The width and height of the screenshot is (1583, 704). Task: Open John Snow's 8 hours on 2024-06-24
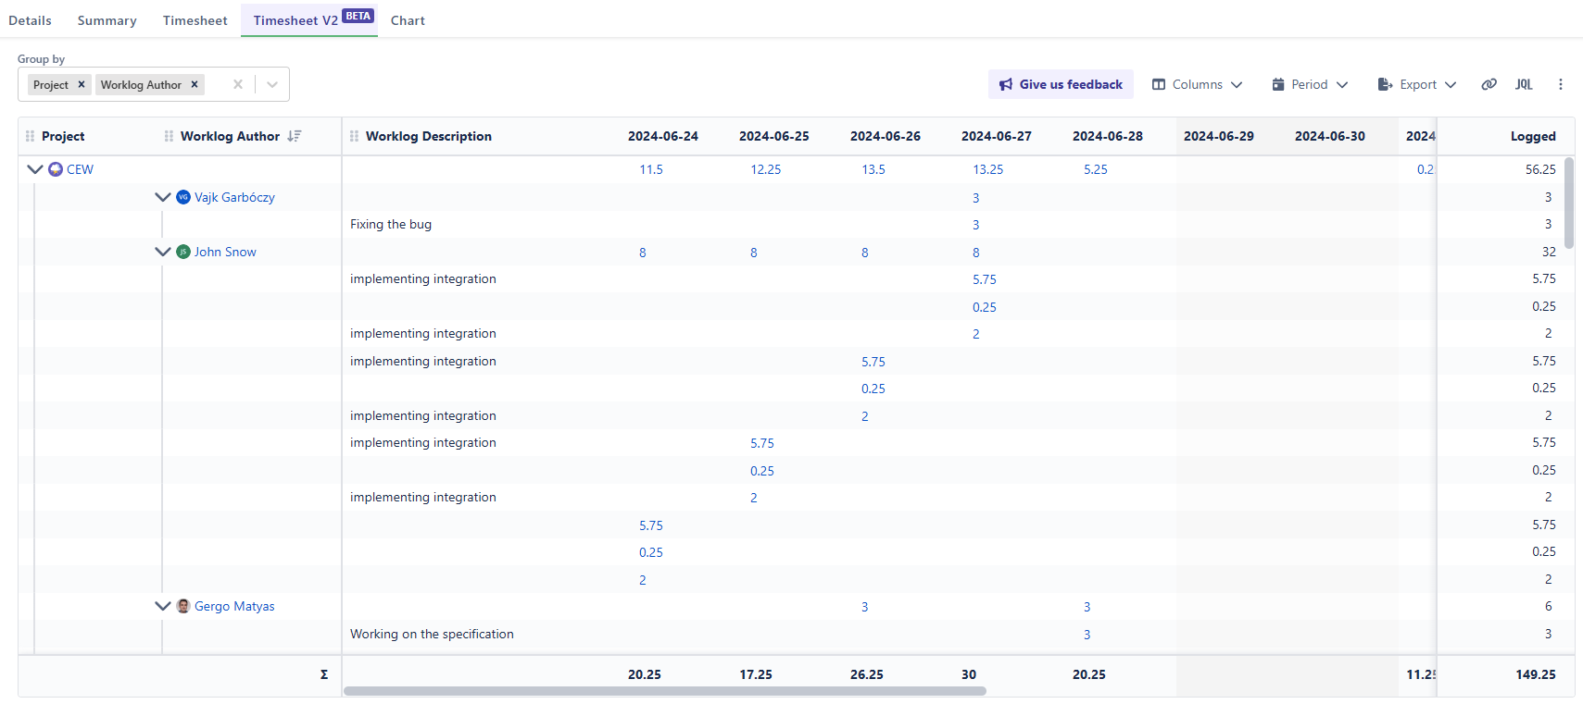643,253
